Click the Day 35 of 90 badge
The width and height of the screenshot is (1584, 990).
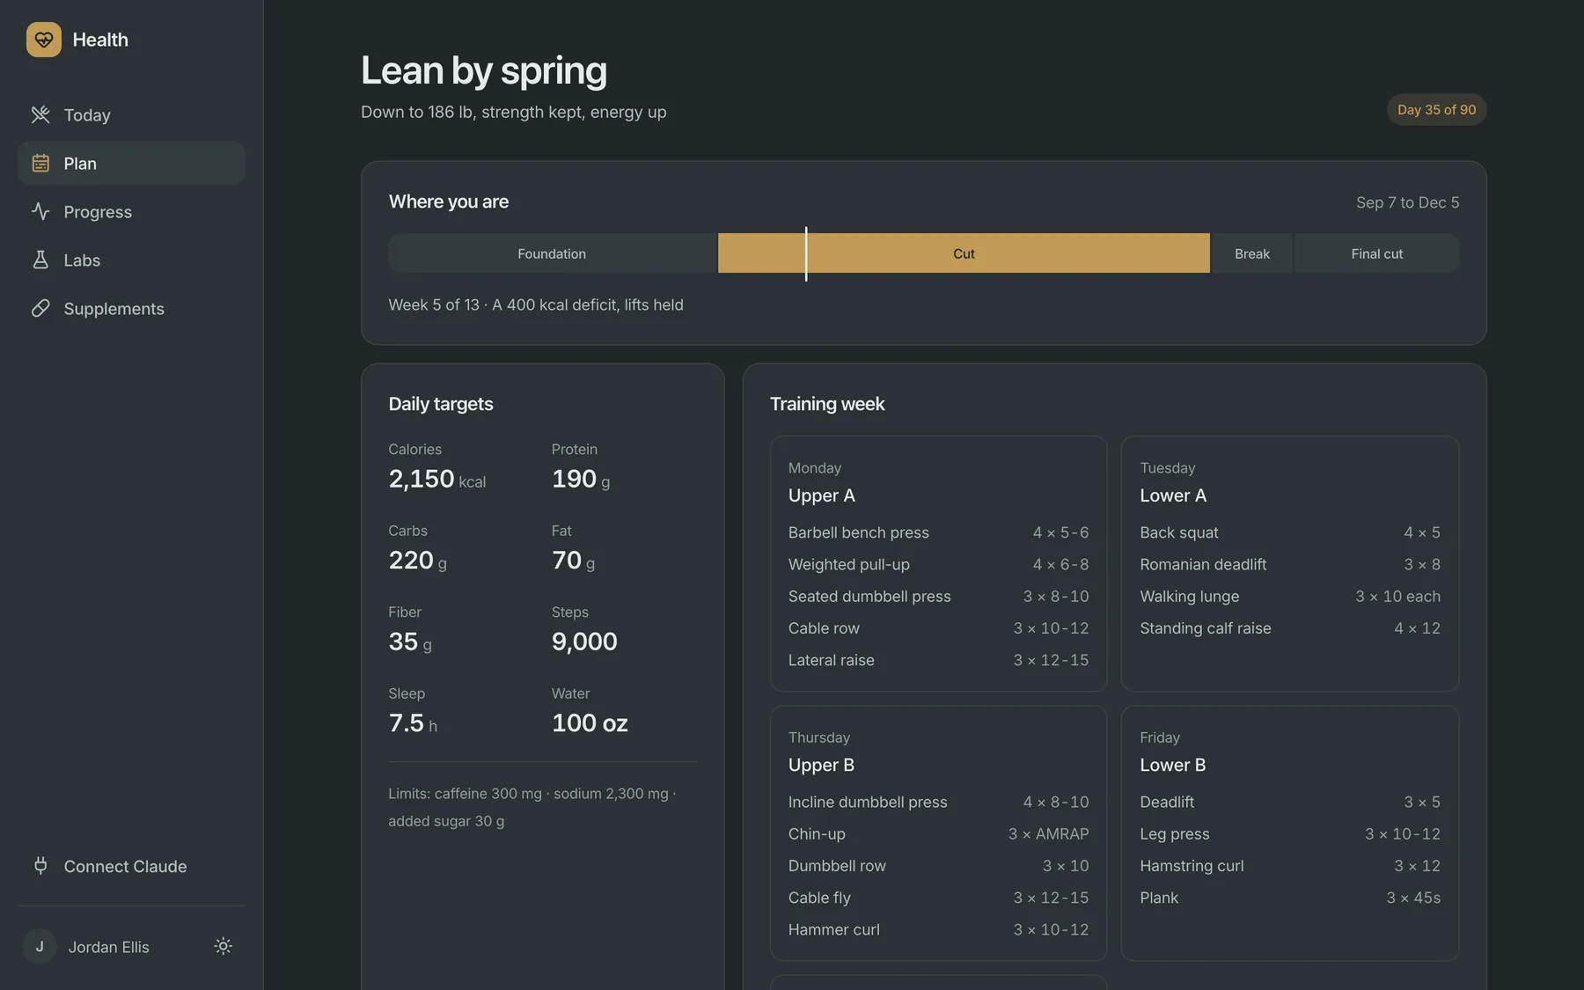pos(1436,110)
